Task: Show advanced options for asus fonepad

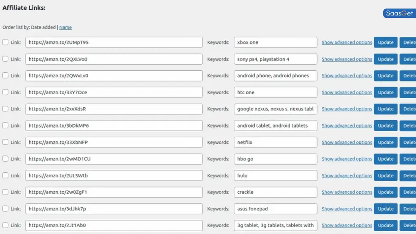Action: (x=347, y=209)
